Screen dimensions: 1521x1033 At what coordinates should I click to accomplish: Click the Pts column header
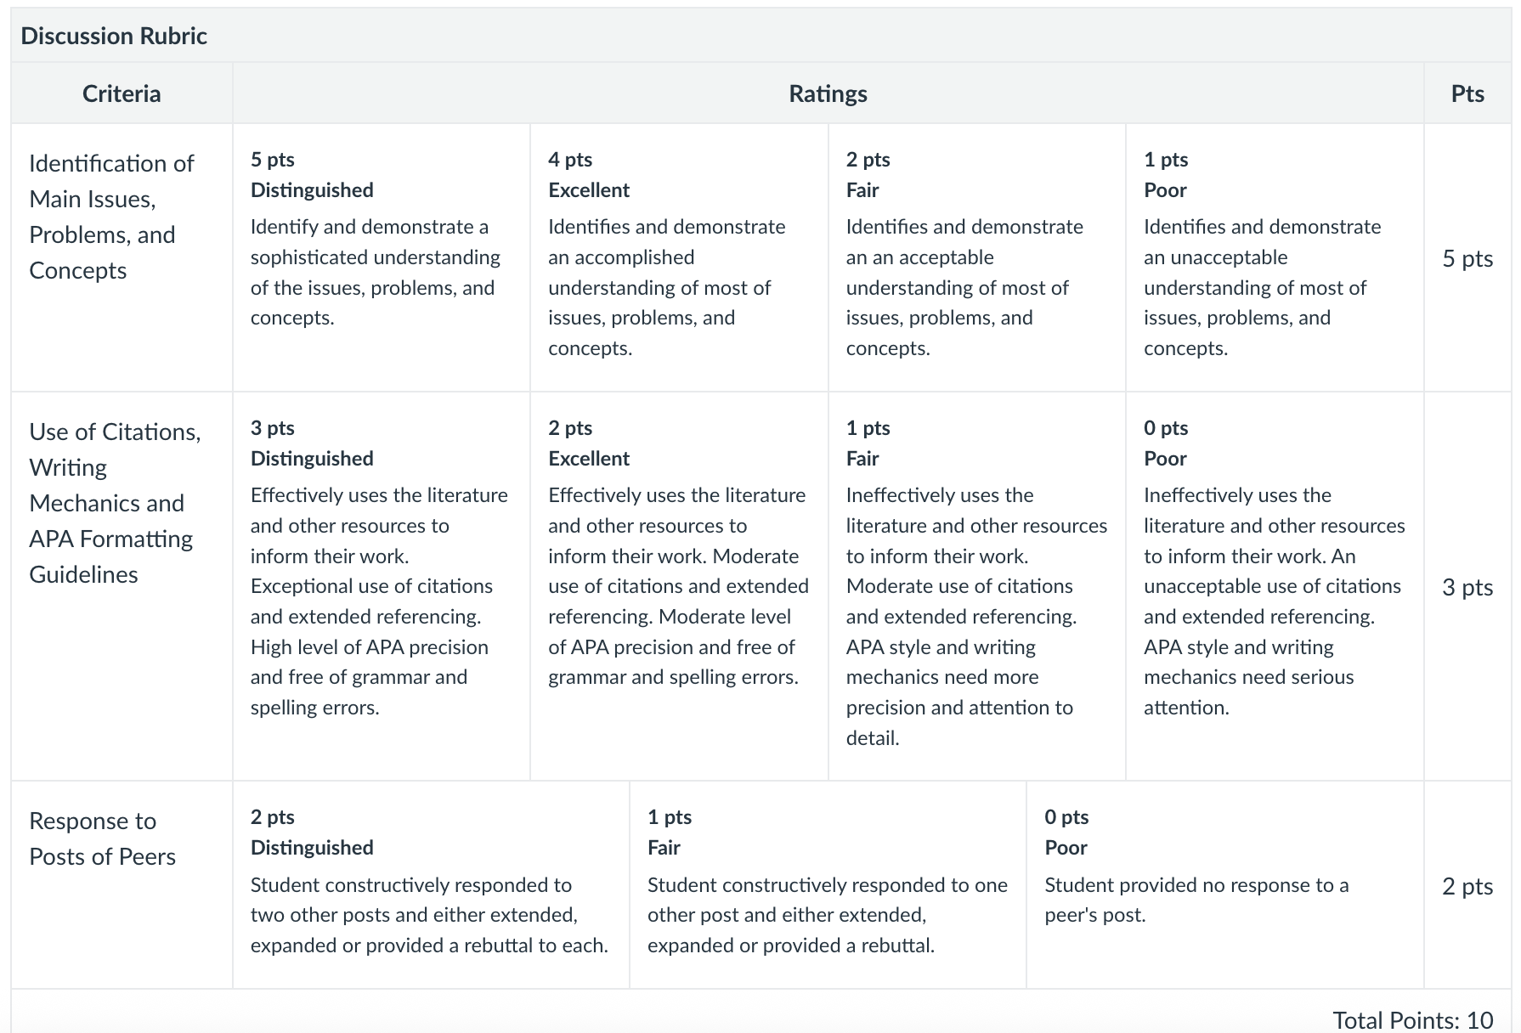tap(1467, 93)
